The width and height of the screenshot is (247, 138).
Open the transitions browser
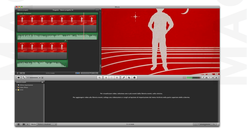click(x=213, y=78)
